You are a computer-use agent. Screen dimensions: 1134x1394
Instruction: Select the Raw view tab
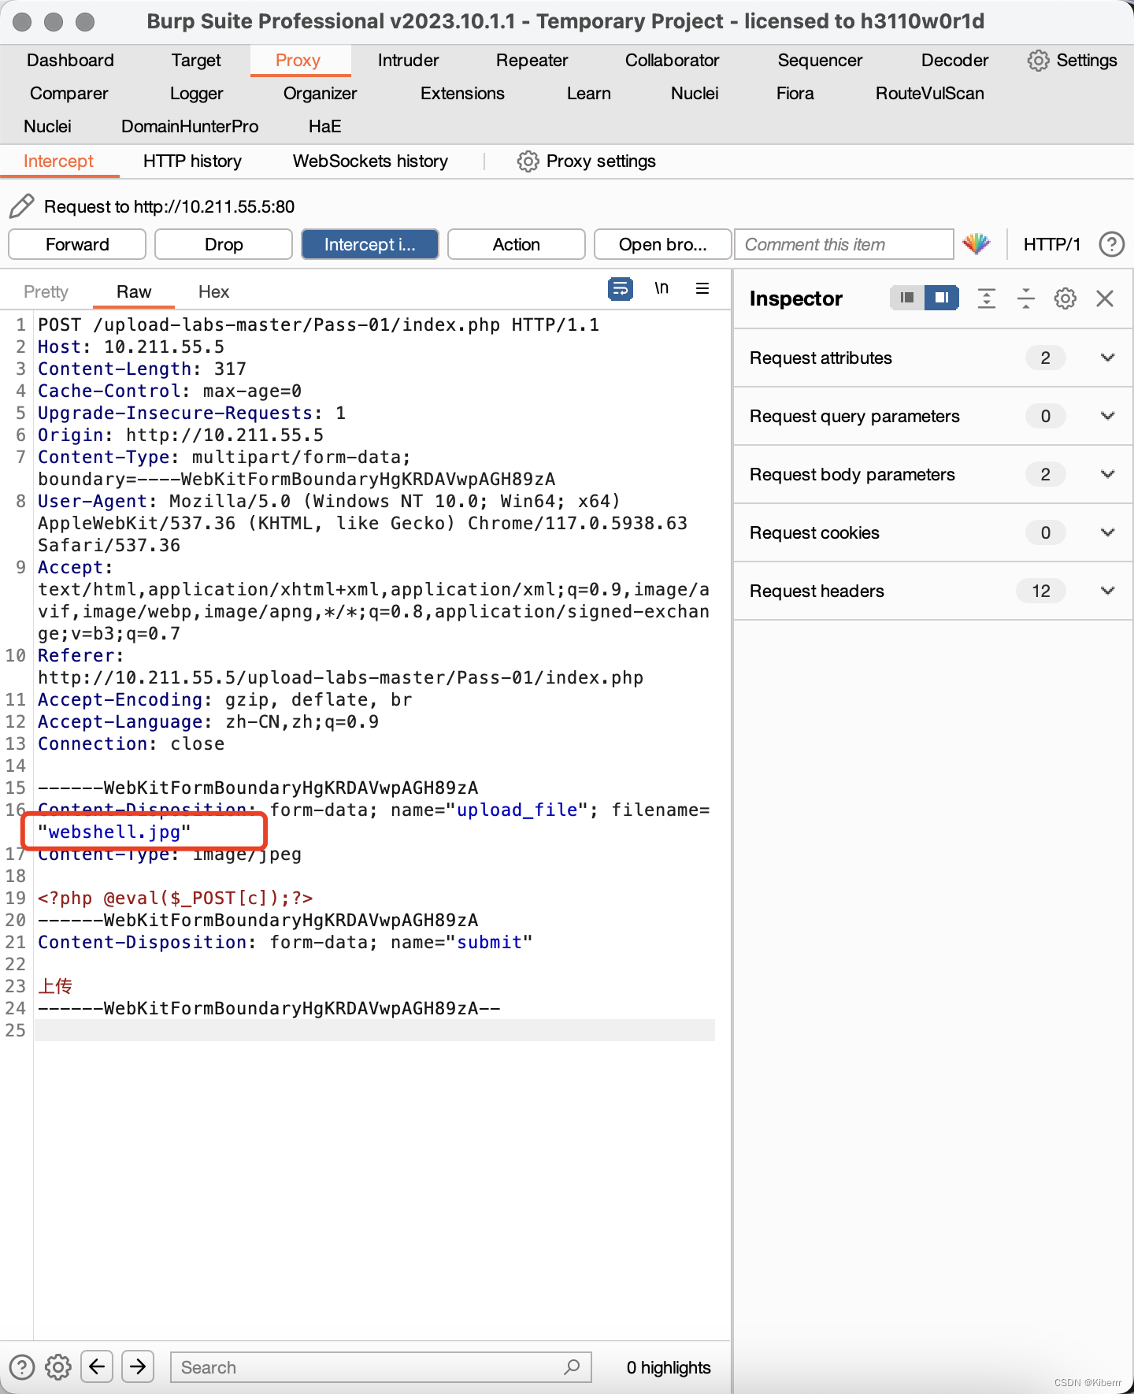(134, 291)
